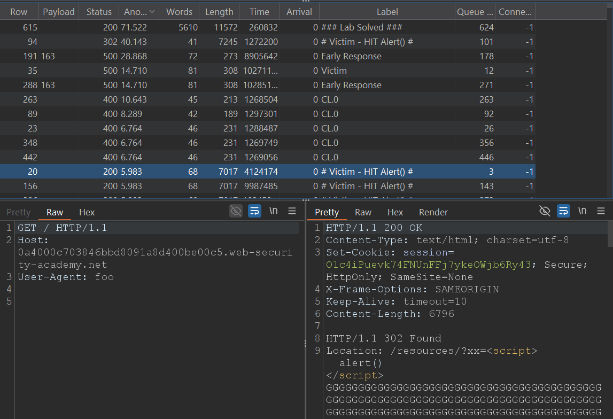Toggle word wrap in response pane
Screen dimensions: 613x419
pyautogui.click(x=564, y=211)
